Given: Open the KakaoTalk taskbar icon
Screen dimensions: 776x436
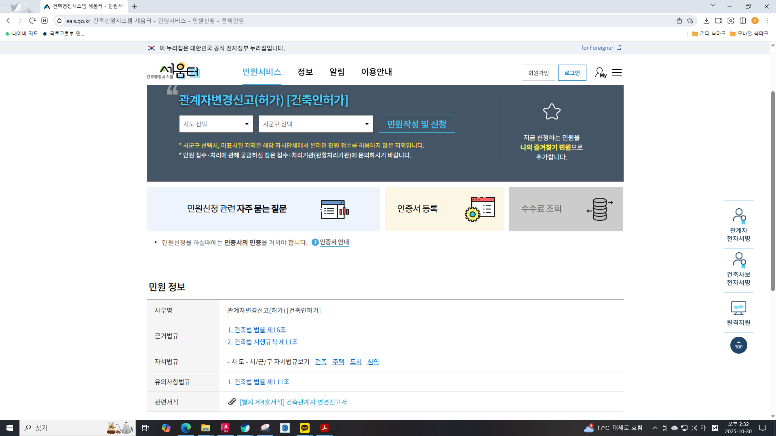Looking at the screenshot, I should (x=305, y=428).
